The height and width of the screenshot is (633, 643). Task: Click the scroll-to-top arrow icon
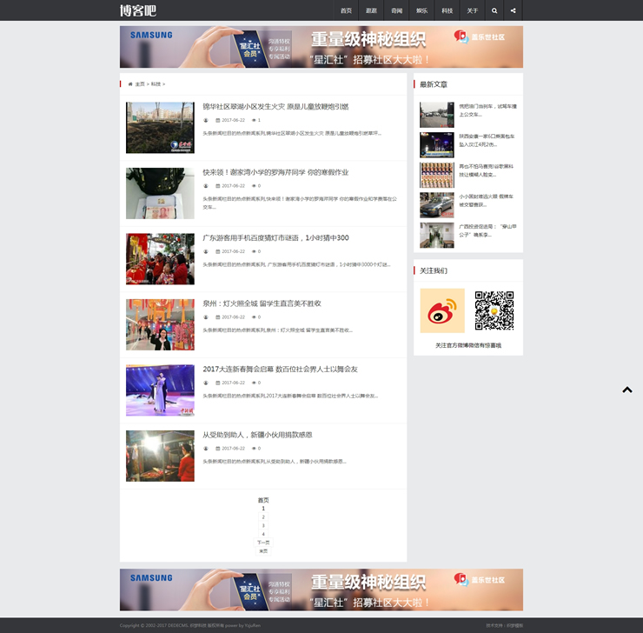[627, 390]
